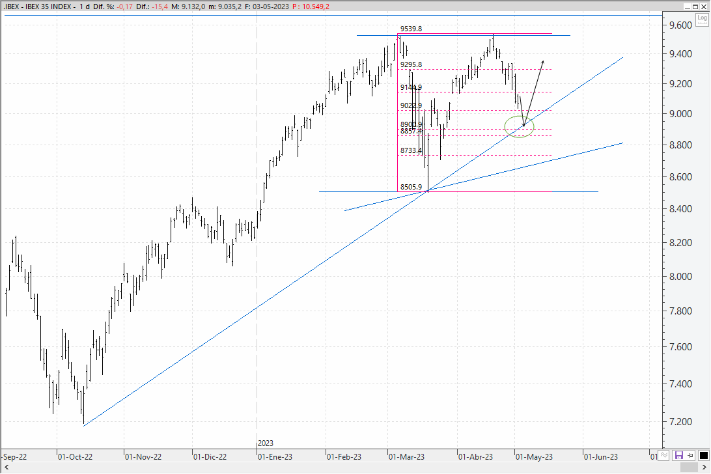Click the 8.400 price axis label
Viewport: 711px width, 474px height.
680,209
